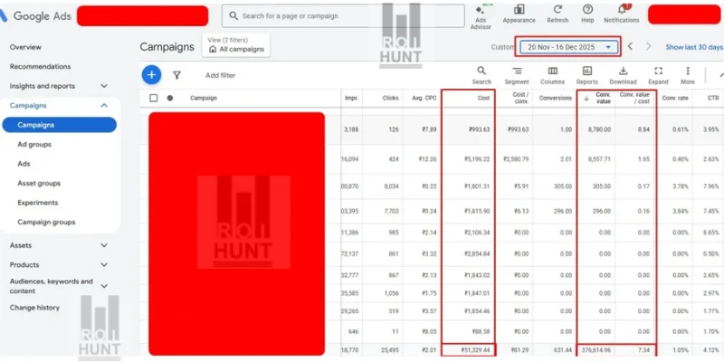The width and height of the screenshot is (724, 362).
Task: Click the funnel filter icon
Action: [x=176, y=75]
